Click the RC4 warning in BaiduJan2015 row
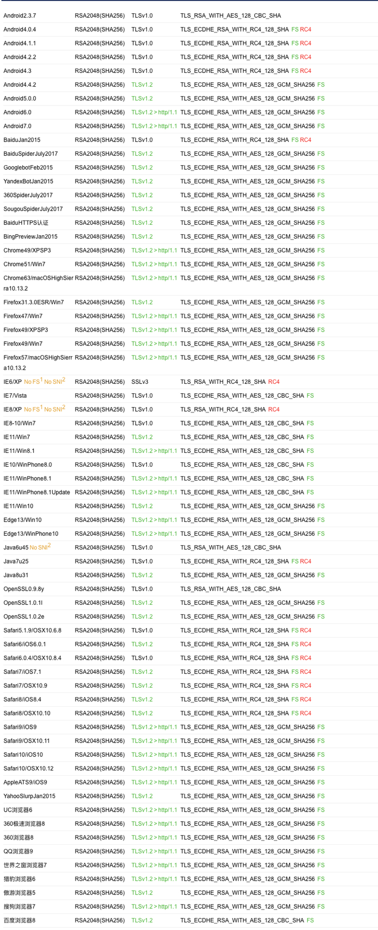The image size is (378, 930). [x=306, y=140]
